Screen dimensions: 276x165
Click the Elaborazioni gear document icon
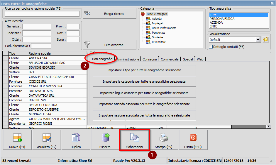[134, 138]
